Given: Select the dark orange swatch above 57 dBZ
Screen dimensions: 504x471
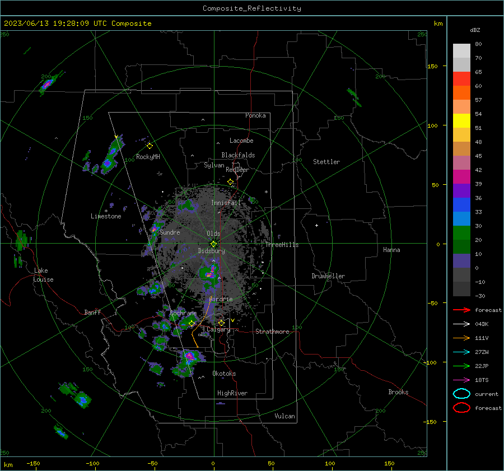Looking at the screenshot, I should (x=461, y=92).
